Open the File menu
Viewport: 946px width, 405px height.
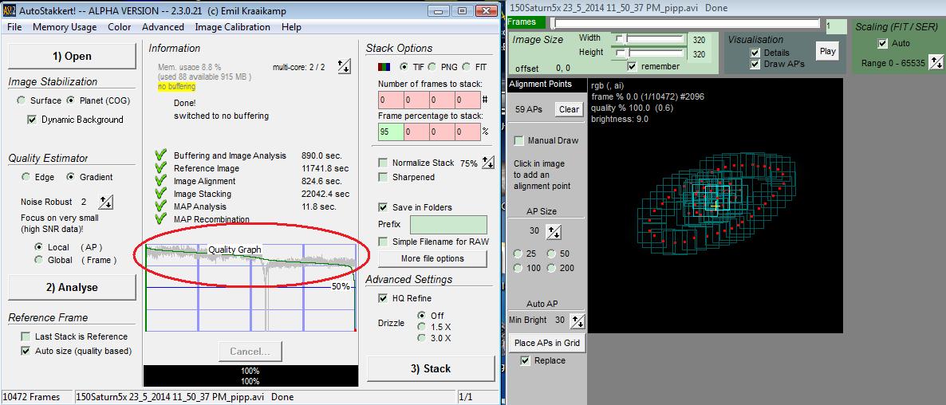point(14,27)
